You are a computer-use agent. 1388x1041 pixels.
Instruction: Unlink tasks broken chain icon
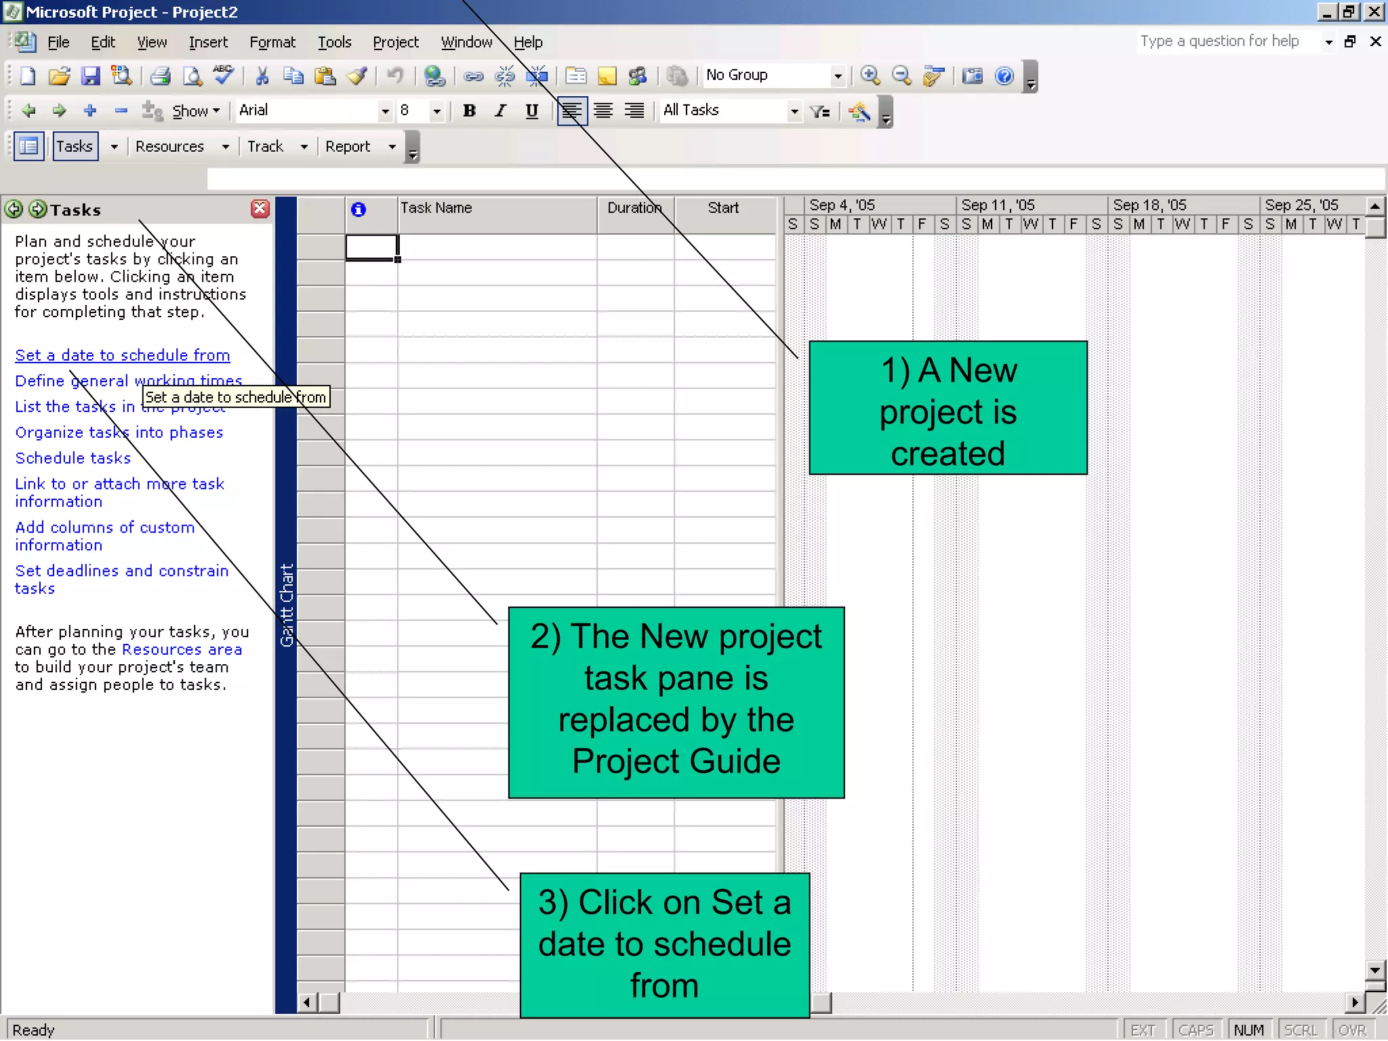coord(505,75)
